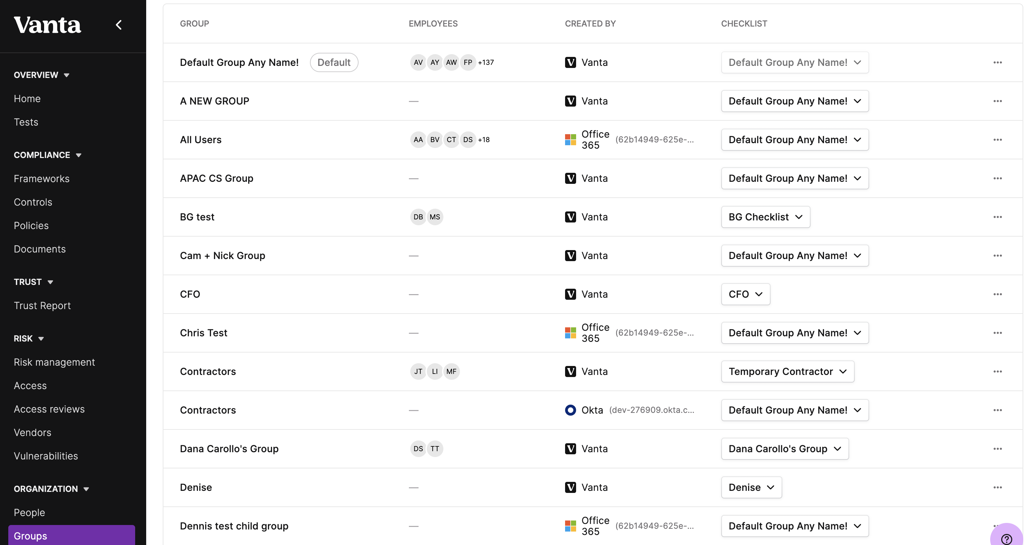Open more options for All Users row
This screenshot has width=1035, height=545.
click(997, 139)
